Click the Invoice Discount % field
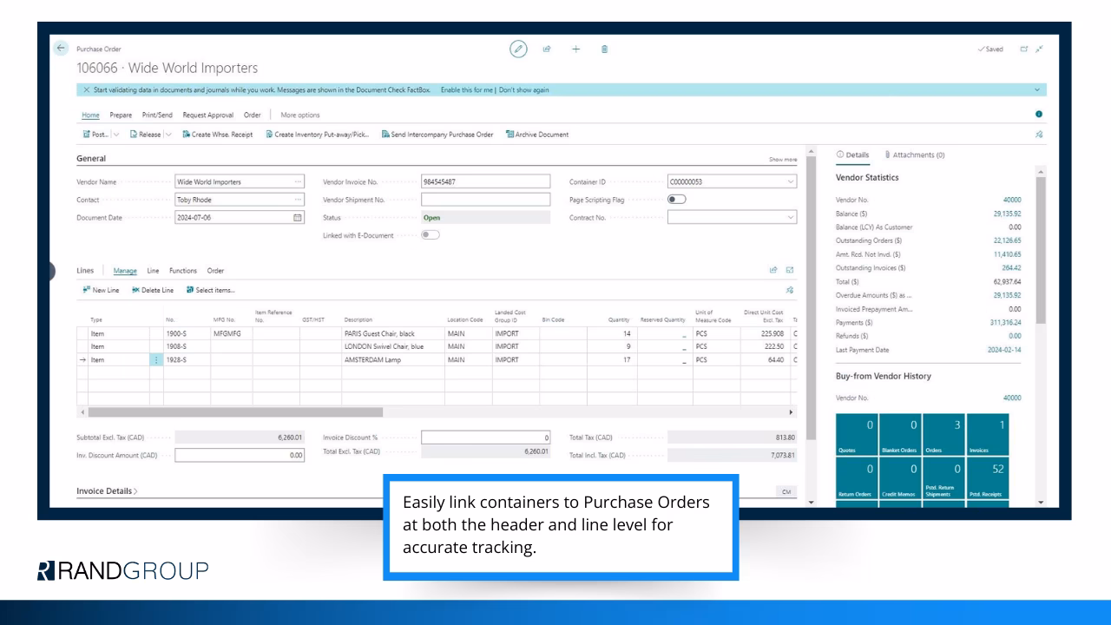This screenshot has width=1111, height=625. (x=485, y=437)
